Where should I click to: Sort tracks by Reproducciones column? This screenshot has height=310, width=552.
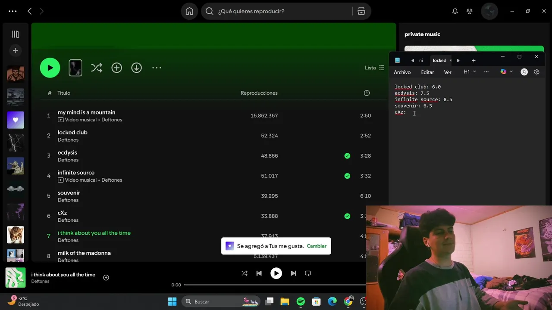pyautogui.click(x=259, y=93)
